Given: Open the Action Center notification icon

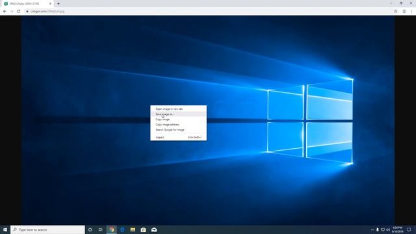Looking at the screenshot, I should (x=409, y=229).
